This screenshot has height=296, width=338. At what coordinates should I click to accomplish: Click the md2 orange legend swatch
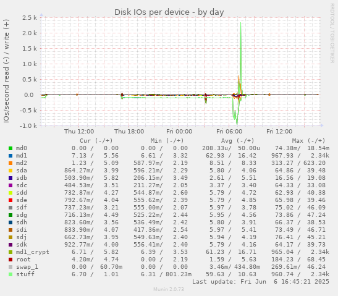click(x=11, y=163)
